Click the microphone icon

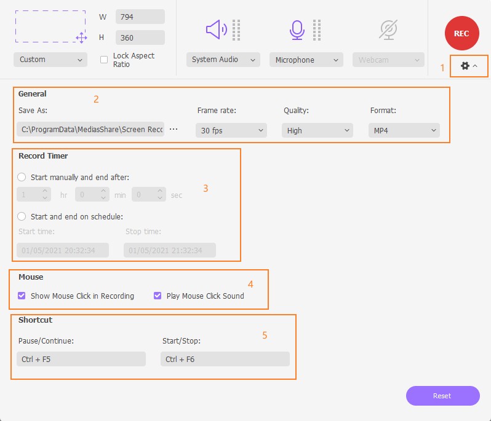pyautogui.click(x=297, y=29)
